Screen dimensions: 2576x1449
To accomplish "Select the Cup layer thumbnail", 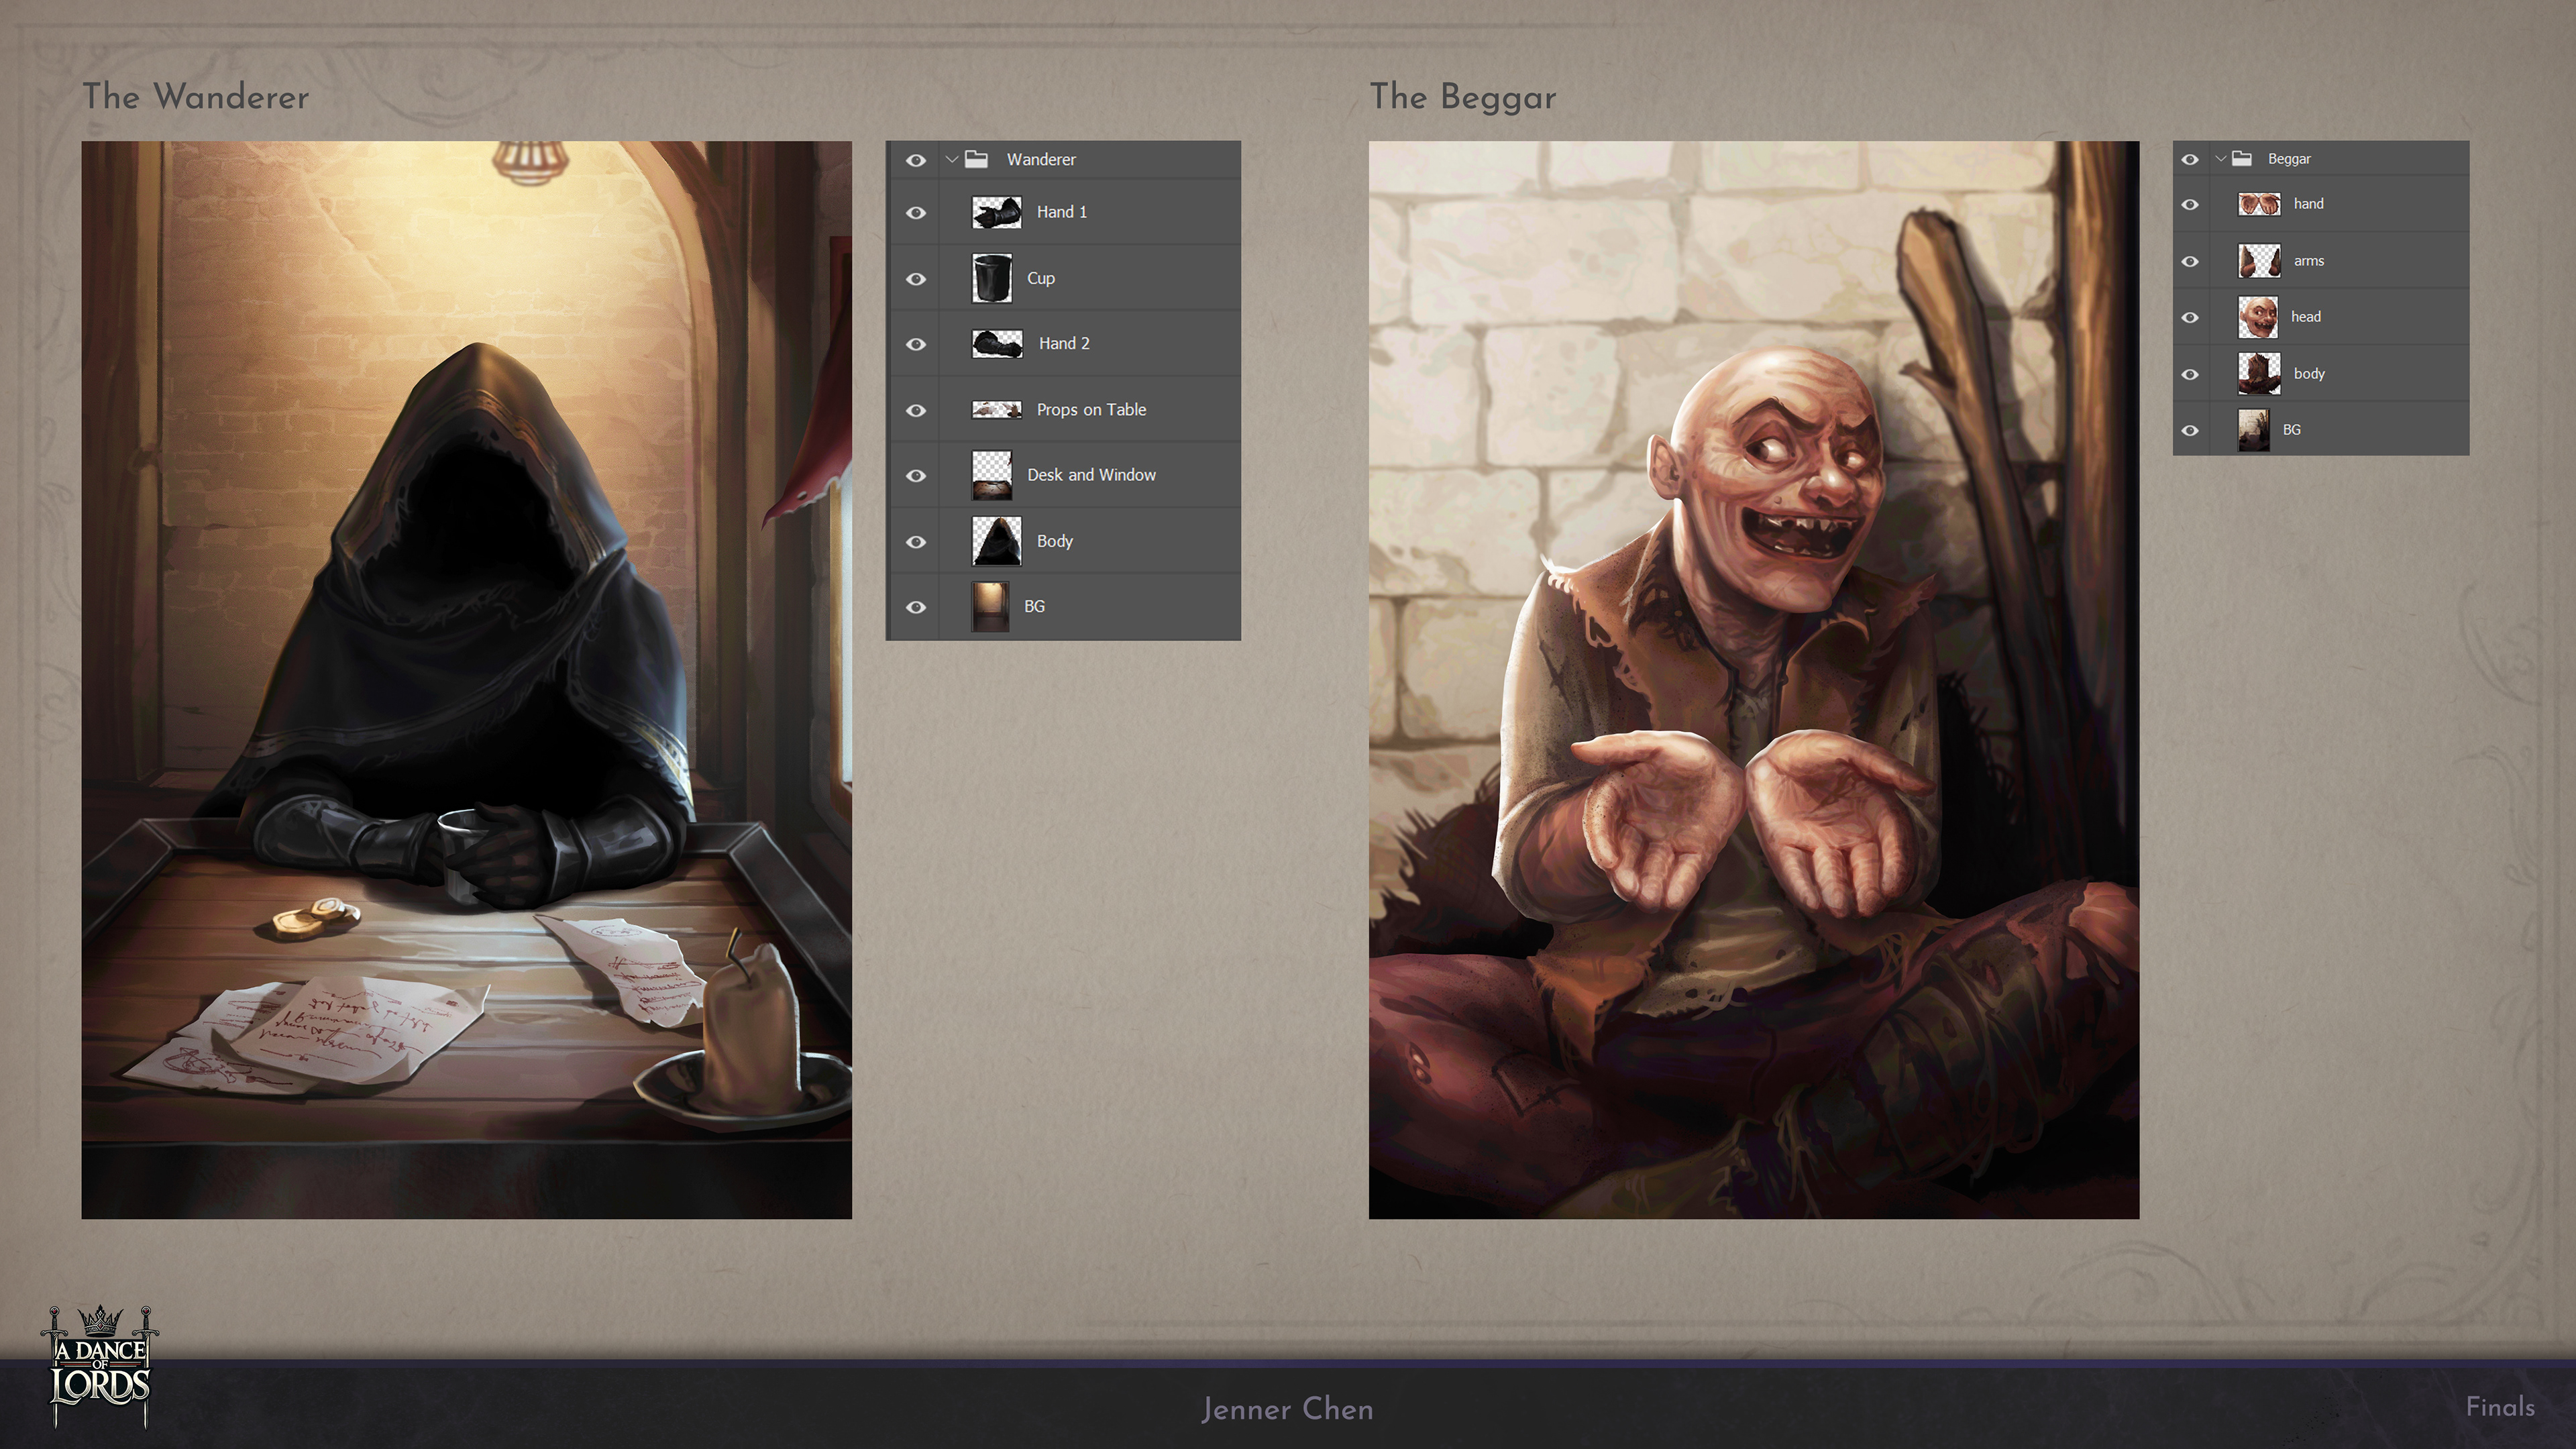I will pos(992,278).
